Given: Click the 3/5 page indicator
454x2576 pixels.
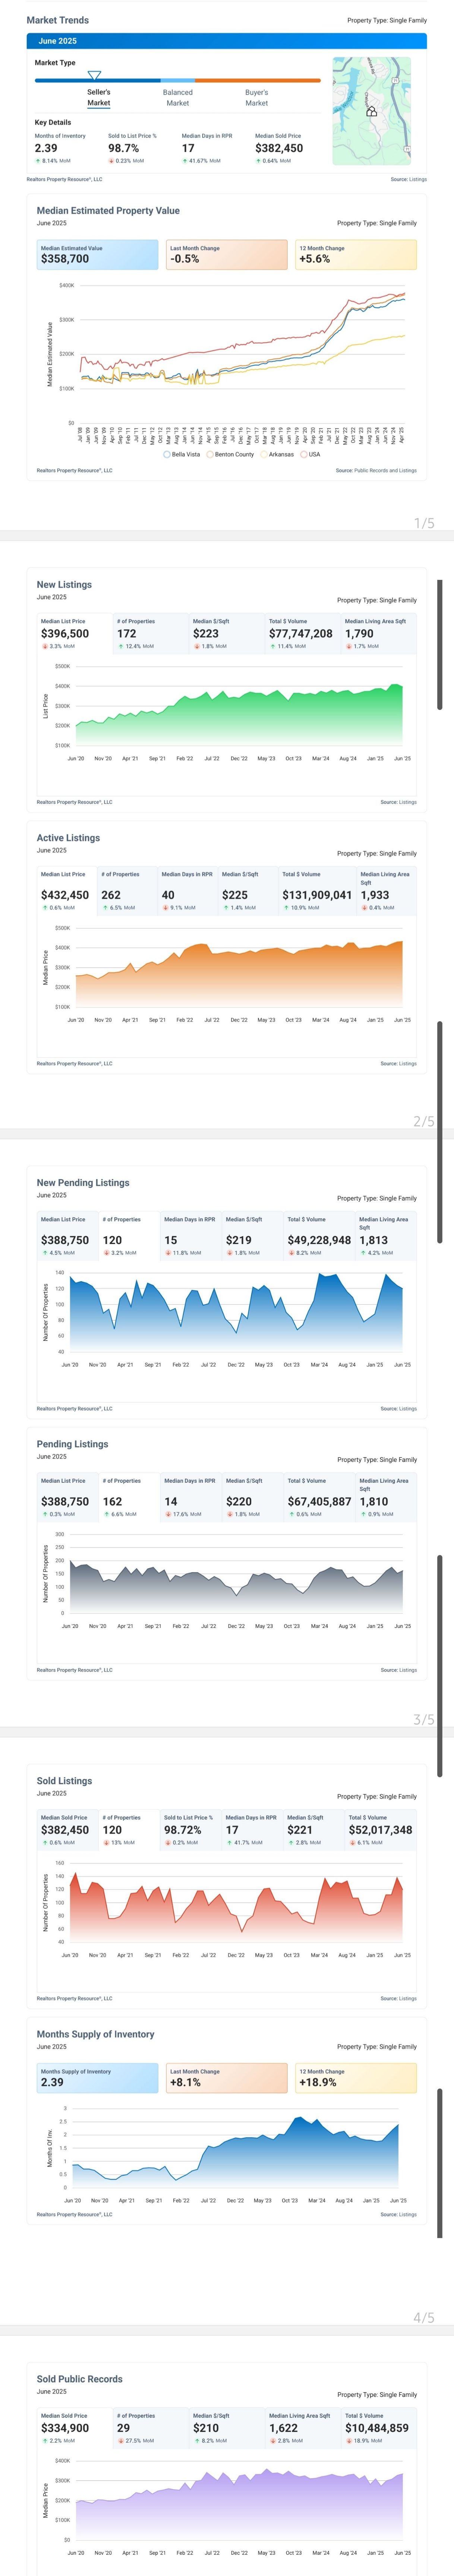Looking at the screenshot, I should point(424,1720).
